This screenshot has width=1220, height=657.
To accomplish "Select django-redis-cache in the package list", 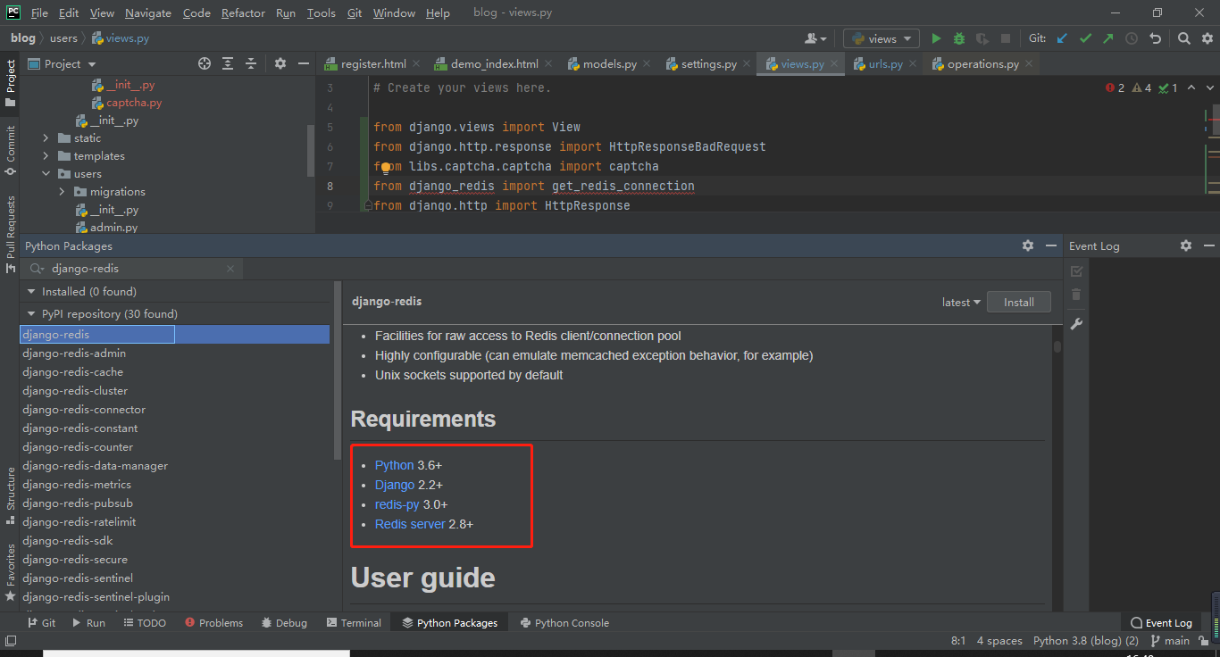I will [x=176, y=372].
